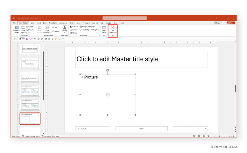Click the Undo icon
Viewport: 247px width, 153px height.
pyautogui.click(x=31, y=39)
